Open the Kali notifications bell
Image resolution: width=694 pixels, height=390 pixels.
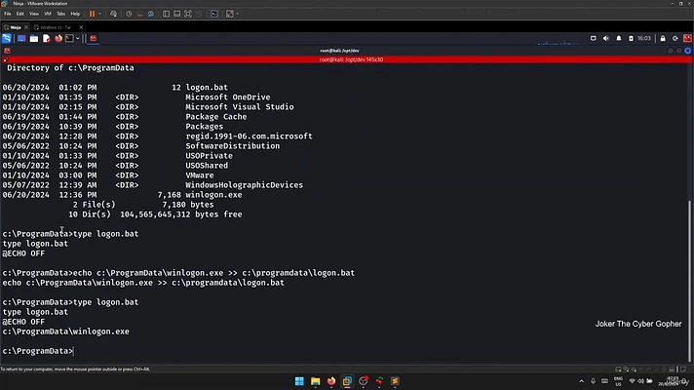620,38
